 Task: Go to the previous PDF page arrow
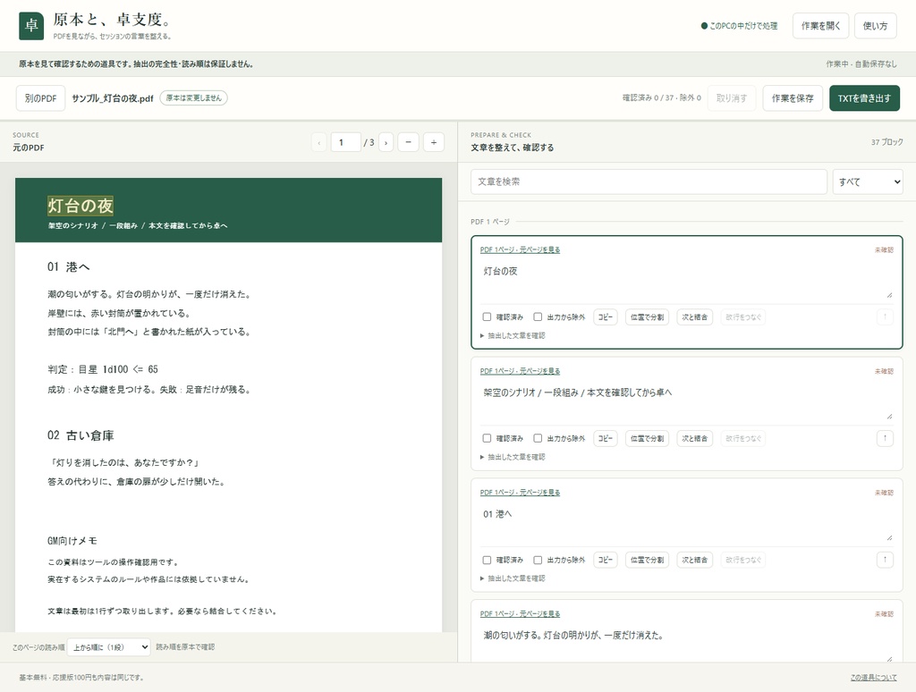click(319, 142)
